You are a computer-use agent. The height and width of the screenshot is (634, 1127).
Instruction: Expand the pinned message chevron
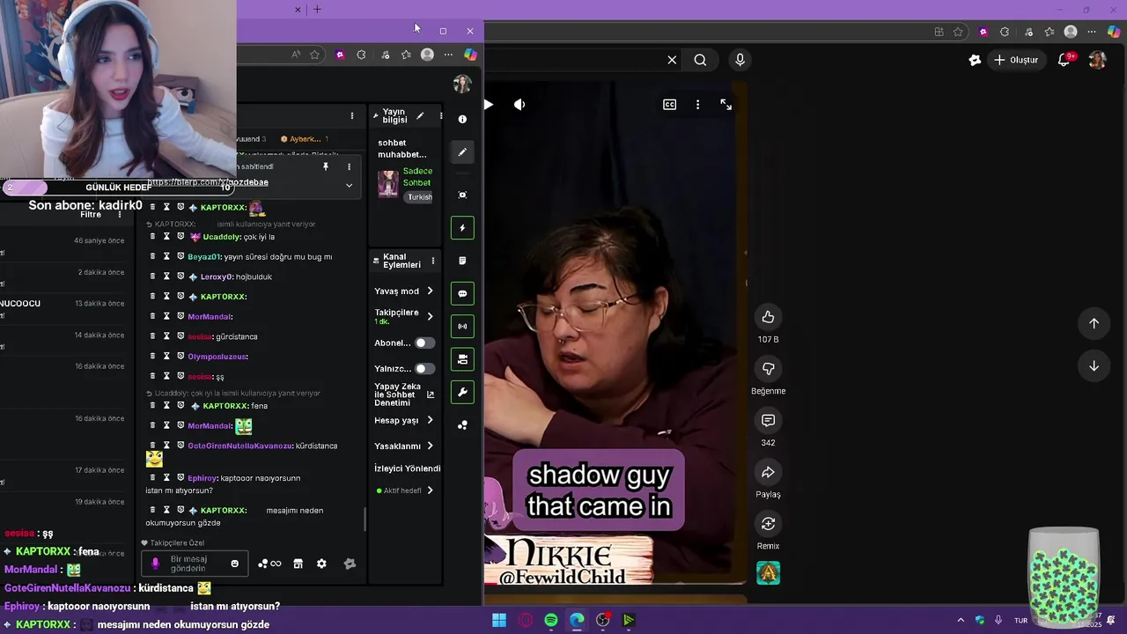pyautogui.click(x=349, y=185)
